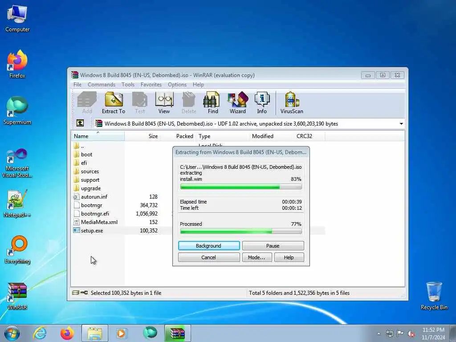The image size is (456, 342).
Task: Click the Microsoft Visual Studio desktop shortcut
Action: point(17,163)
